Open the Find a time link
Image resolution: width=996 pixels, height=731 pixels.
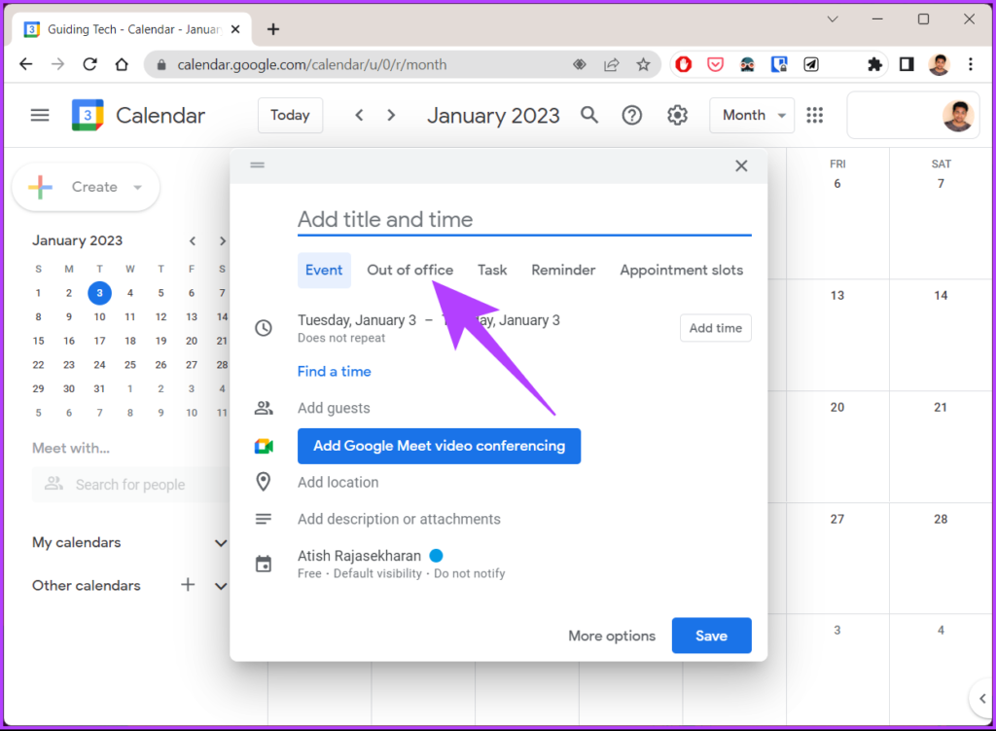[335, 371]
